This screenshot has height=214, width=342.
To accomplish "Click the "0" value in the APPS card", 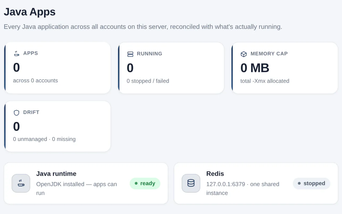I will 17,67.
